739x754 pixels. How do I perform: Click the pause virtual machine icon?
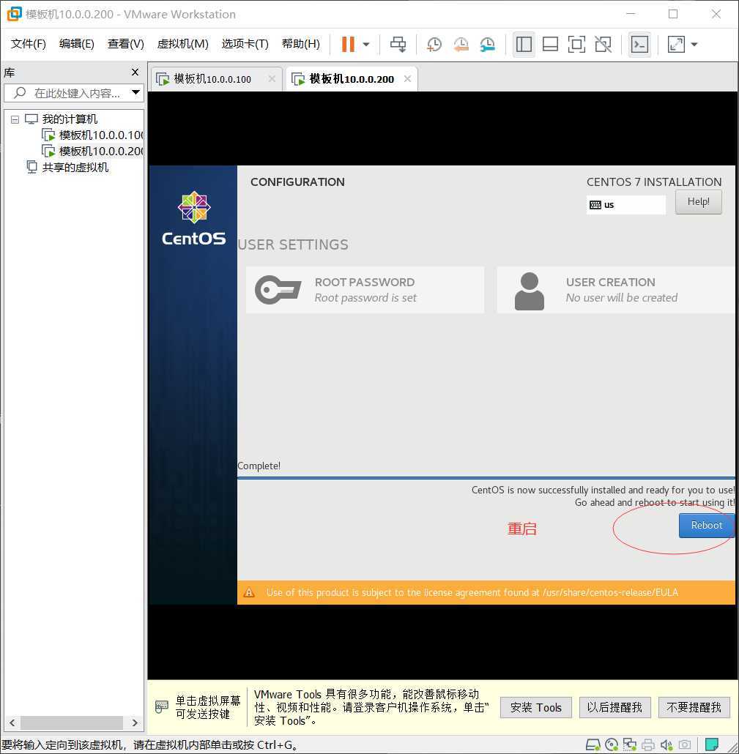click(x=348, y=44)
